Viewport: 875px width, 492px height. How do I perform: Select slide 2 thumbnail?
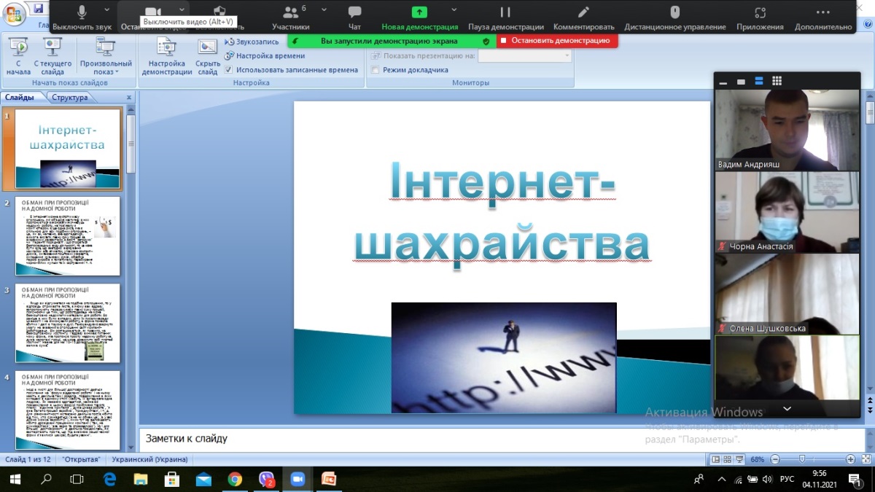(68, 236)
